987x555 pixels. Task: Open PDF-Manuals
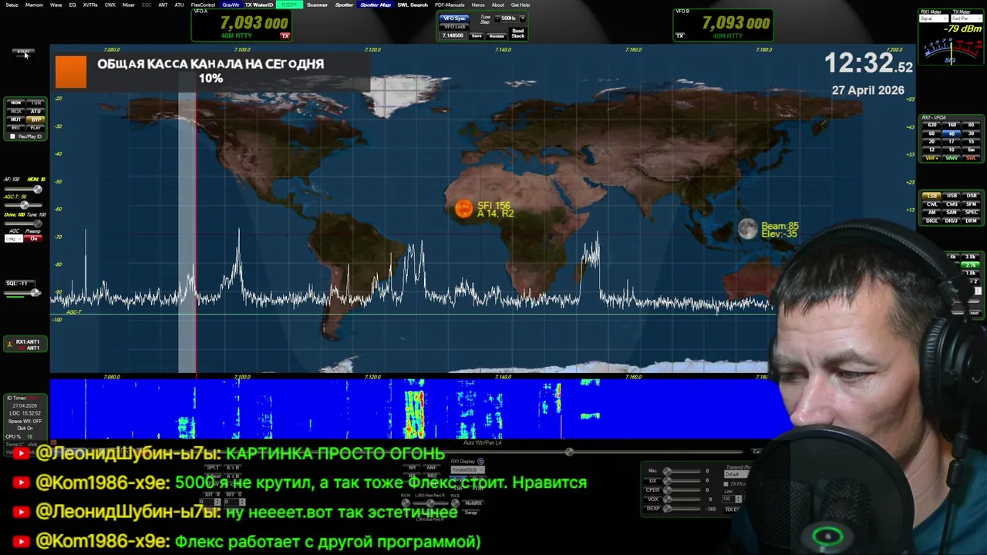coord(450,5)
